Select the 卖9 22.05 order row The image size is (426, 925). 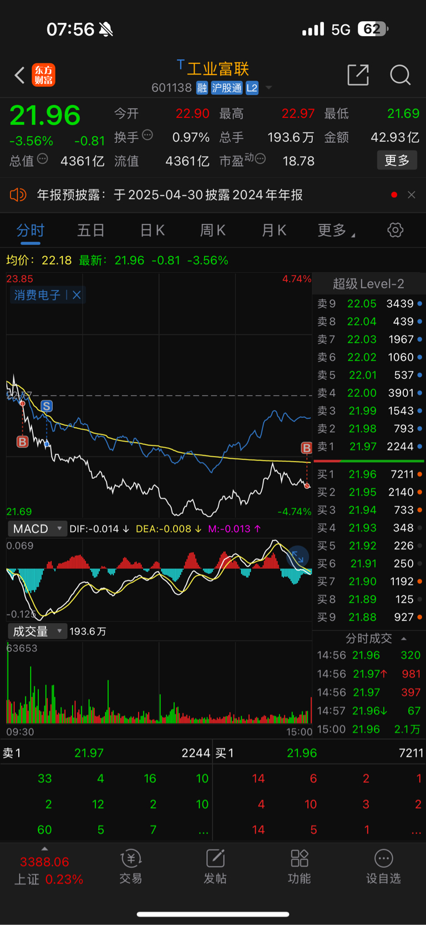coord(369,304)
